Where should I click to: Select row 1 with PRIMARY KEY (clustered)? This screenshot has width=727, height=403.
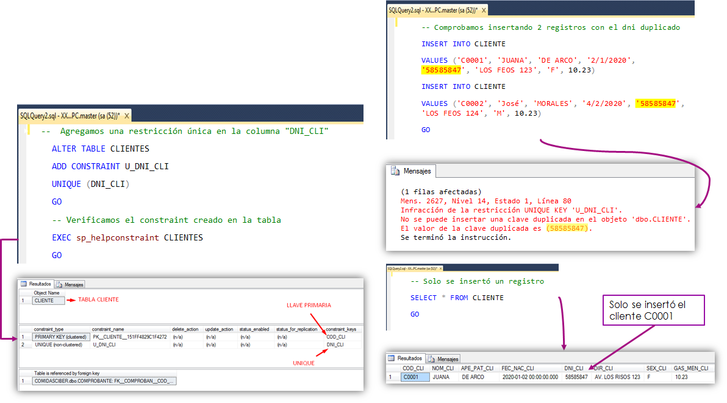tap(60, 336)
